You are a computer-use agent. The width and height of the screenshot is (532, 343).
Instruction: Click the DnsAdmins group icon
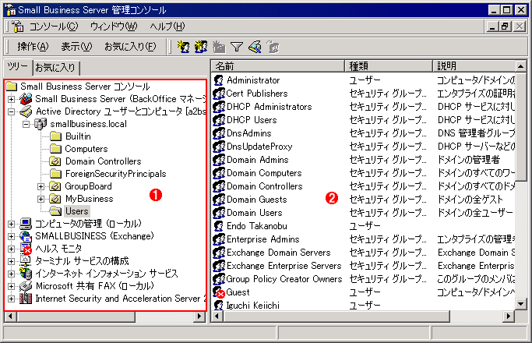coord(219,133)
